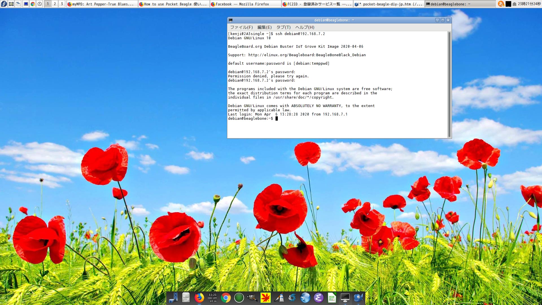Toggle Japanese input via the あ tray icon
The image size is (542, 305).
tap(501, 4)
